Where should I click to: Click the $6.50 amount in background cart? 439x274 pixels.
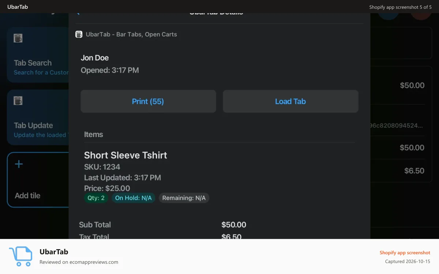414,171
